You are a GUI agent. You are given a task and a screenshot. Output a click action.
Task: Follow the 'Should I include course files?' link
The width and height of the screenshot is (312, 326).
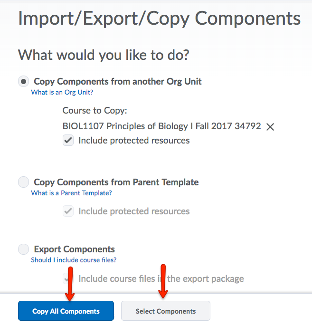pyautogui.click(x=74, y=260)
